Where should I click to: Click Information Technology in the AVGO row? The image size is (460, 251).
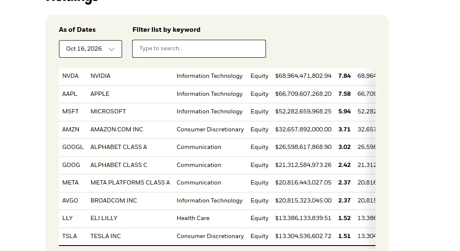(x=210, y=200)
